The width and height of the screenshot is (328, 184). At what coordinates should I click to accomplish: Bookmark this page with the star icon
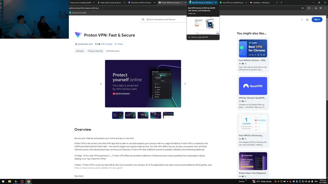pos(303,8)
